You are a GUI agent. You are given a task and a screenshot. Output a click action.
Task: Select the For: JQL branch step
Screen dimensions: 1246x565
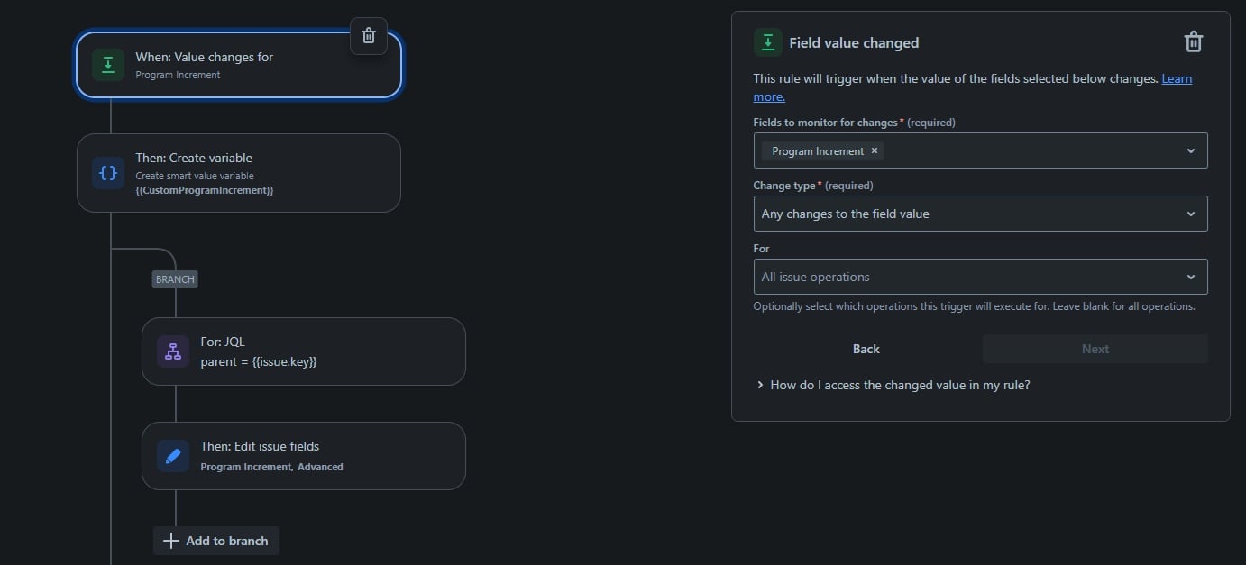304,351
